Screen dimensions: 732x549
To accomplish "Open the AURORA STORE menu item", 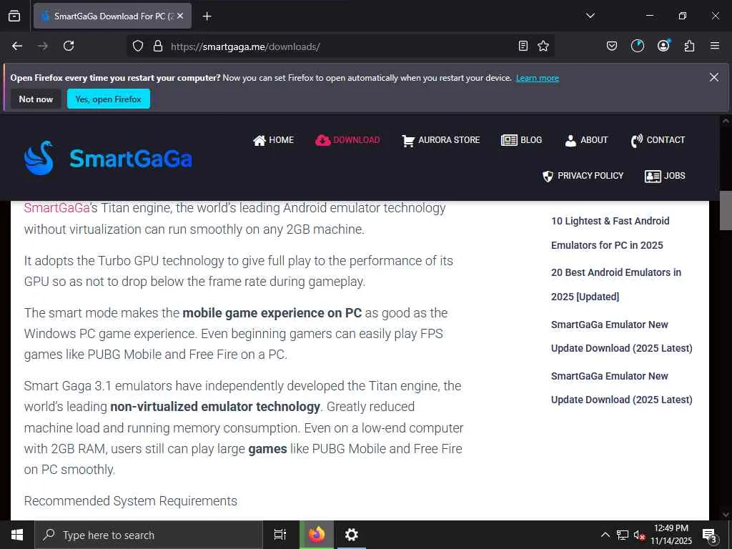I will click(x=440, y=140).
